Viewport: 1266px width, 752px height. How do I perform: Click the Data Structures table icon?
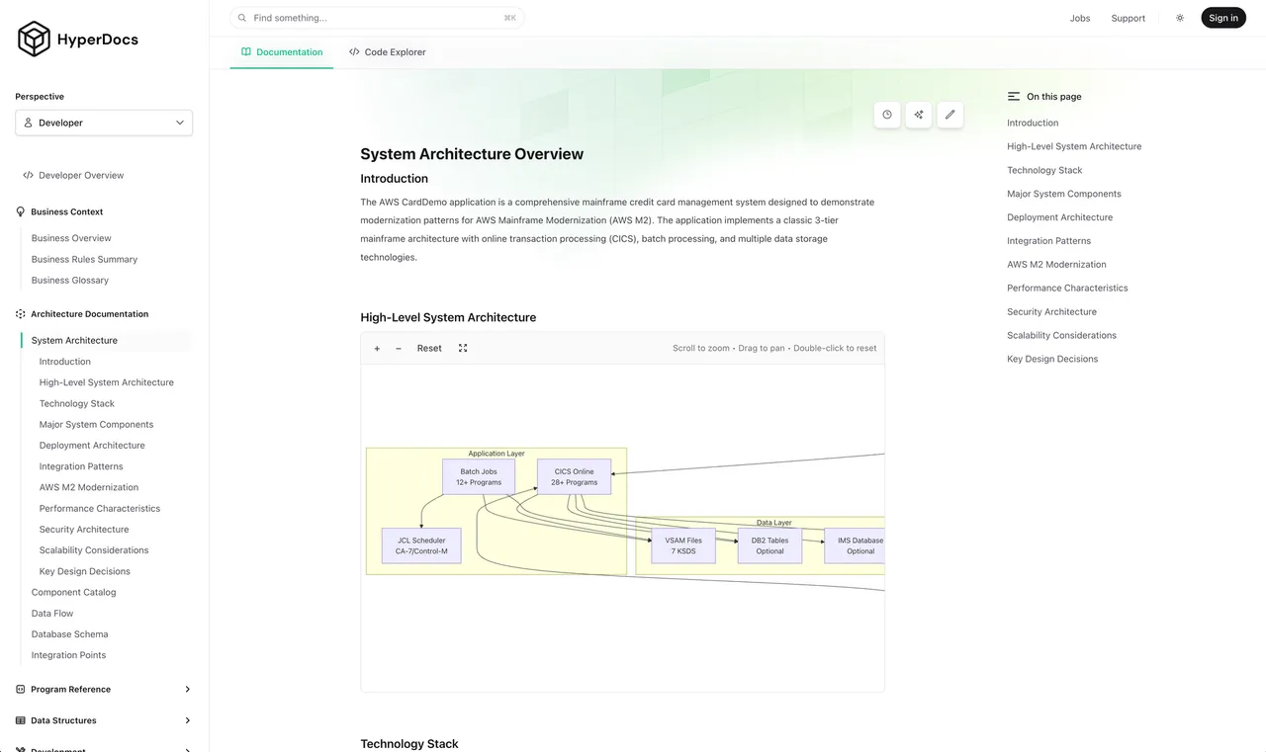coord(21,720)
